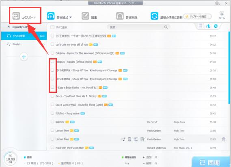231x167 pixels.
Task: Go to Home (ホーム) icon
Action: click(x=222, y=15)
